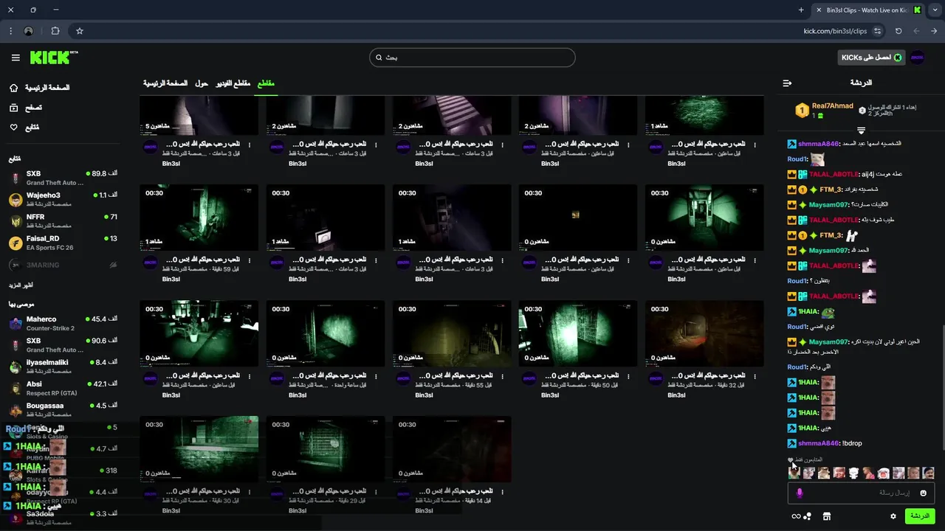945x531 pixels.
Task: Open Faisal_RD channel in sidebar
Action: coord(63,243)
